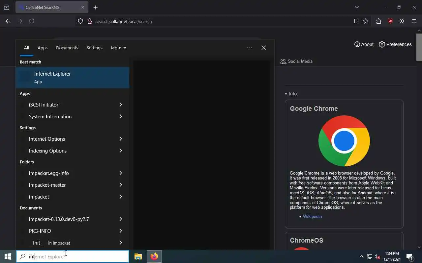Switch to All search filter tab
The image size is (422, 263).
27,48
